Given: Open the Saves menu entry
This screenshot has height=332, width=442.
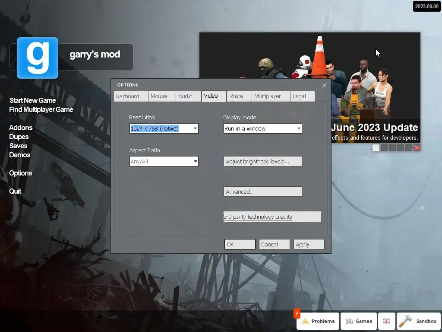Looking at the screenshot, I should (18, 146).
